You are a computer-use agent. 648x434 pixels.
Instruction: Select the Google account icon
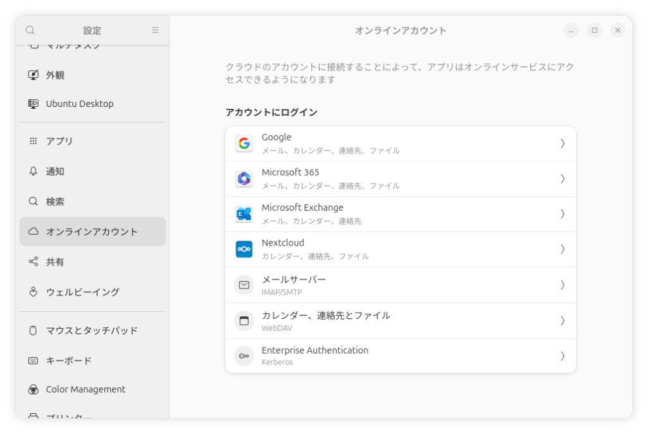(244, 143)
